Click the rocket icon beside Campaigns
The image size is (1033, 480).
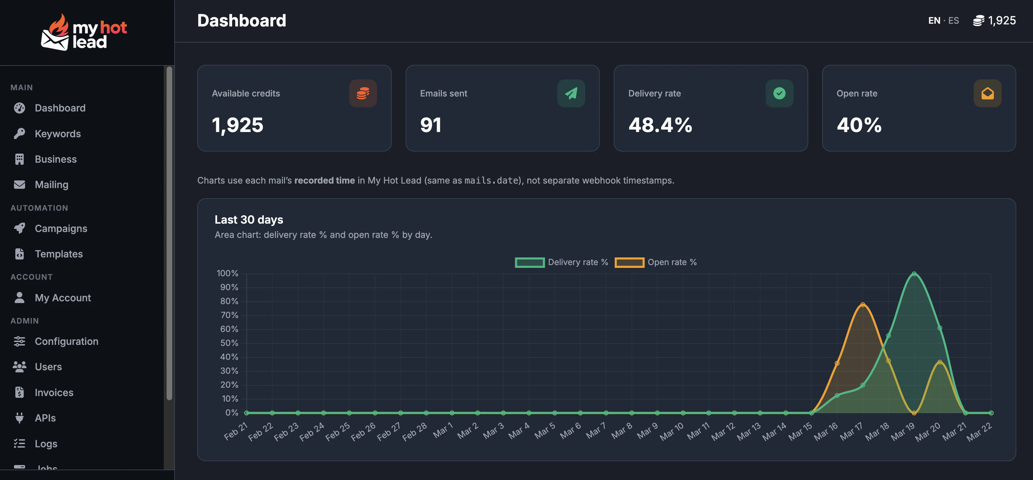click(x=19, y=229)
